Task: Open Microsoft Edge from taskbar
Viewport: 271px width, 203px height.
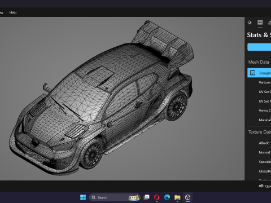Action: [x=167, y=197]
